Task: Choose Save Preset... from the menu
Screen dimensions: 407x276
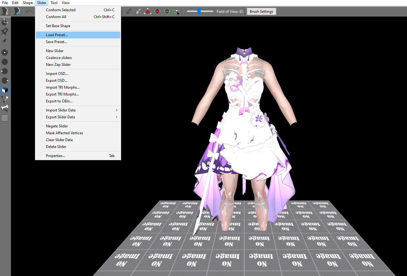Action: (78, 42)
